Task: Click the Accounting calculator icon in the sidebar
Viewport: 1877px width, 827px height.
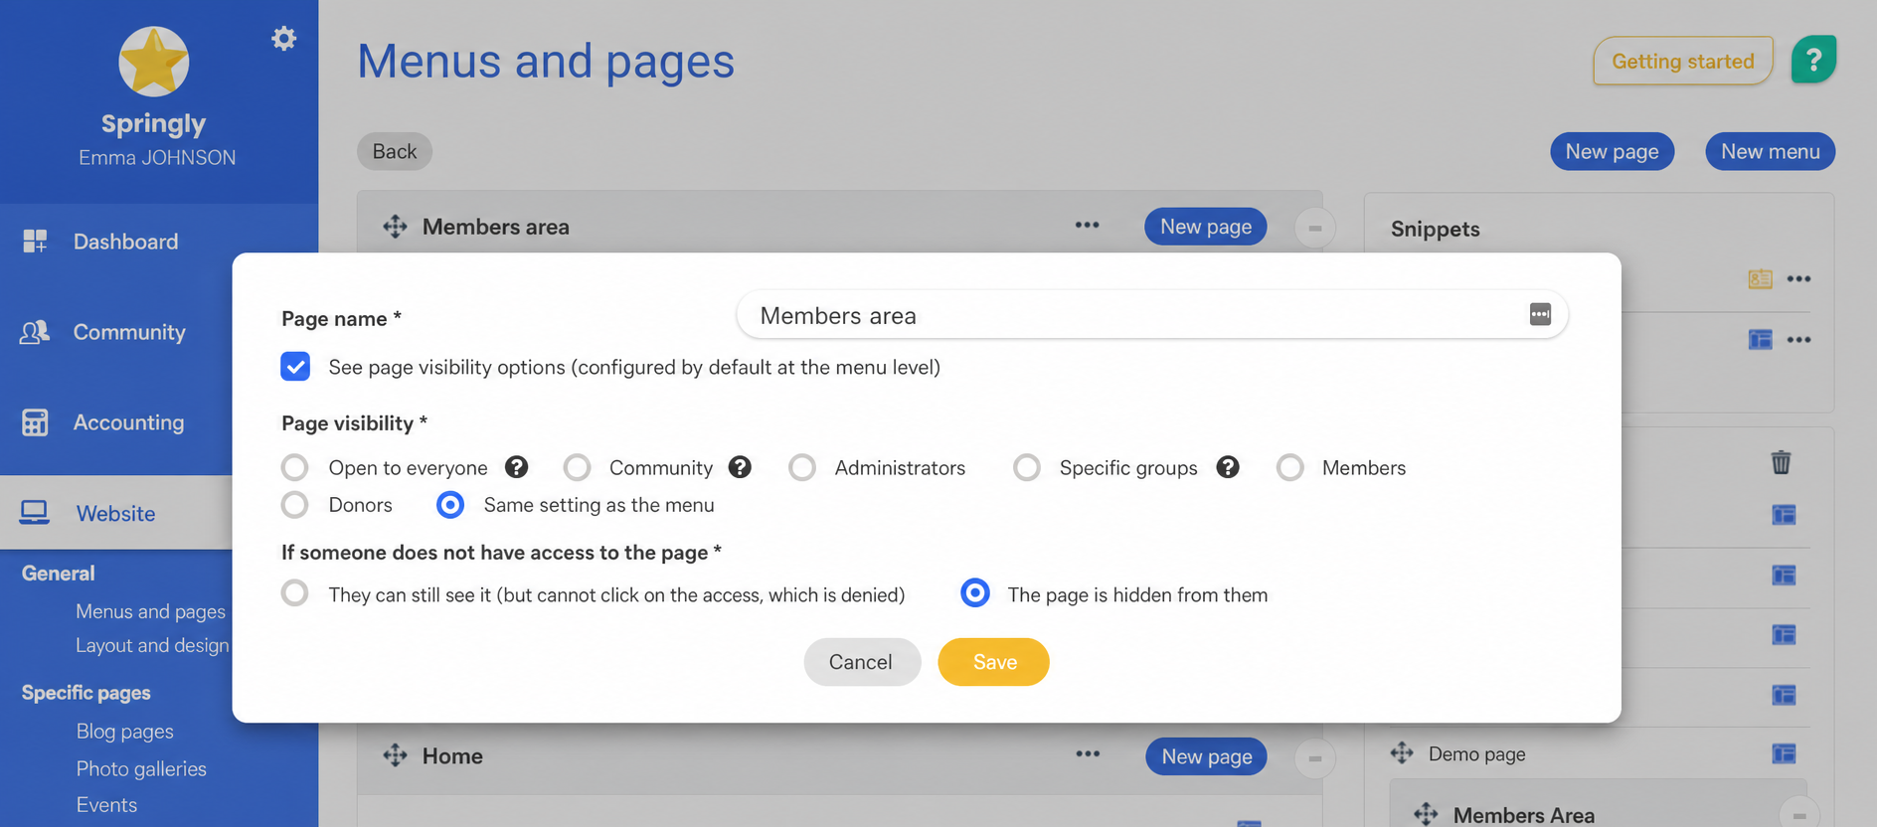Action: 35,422
